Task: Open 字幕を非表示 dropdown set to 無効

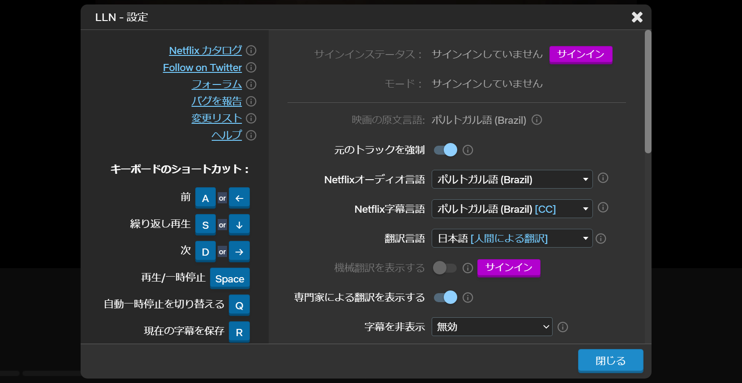Action: [x=492, y=327]
